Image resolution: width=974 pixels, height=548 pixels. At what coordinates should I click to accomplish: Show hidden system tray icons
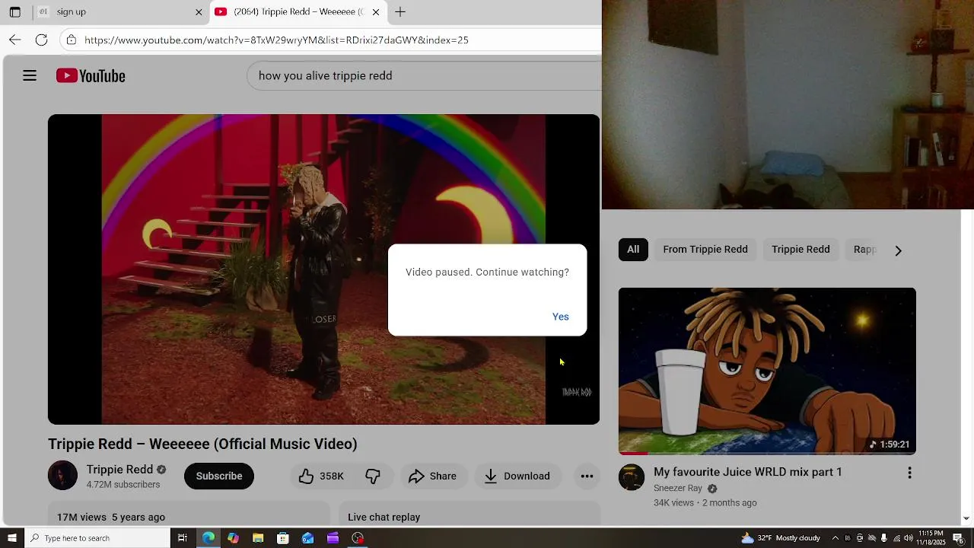coord(836,538)
